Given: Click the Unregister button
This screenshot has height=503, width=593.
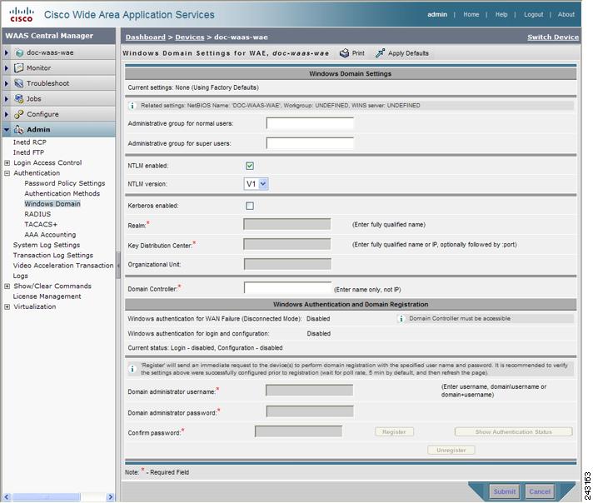Looking at the screenshot, I should coord(451,451).
